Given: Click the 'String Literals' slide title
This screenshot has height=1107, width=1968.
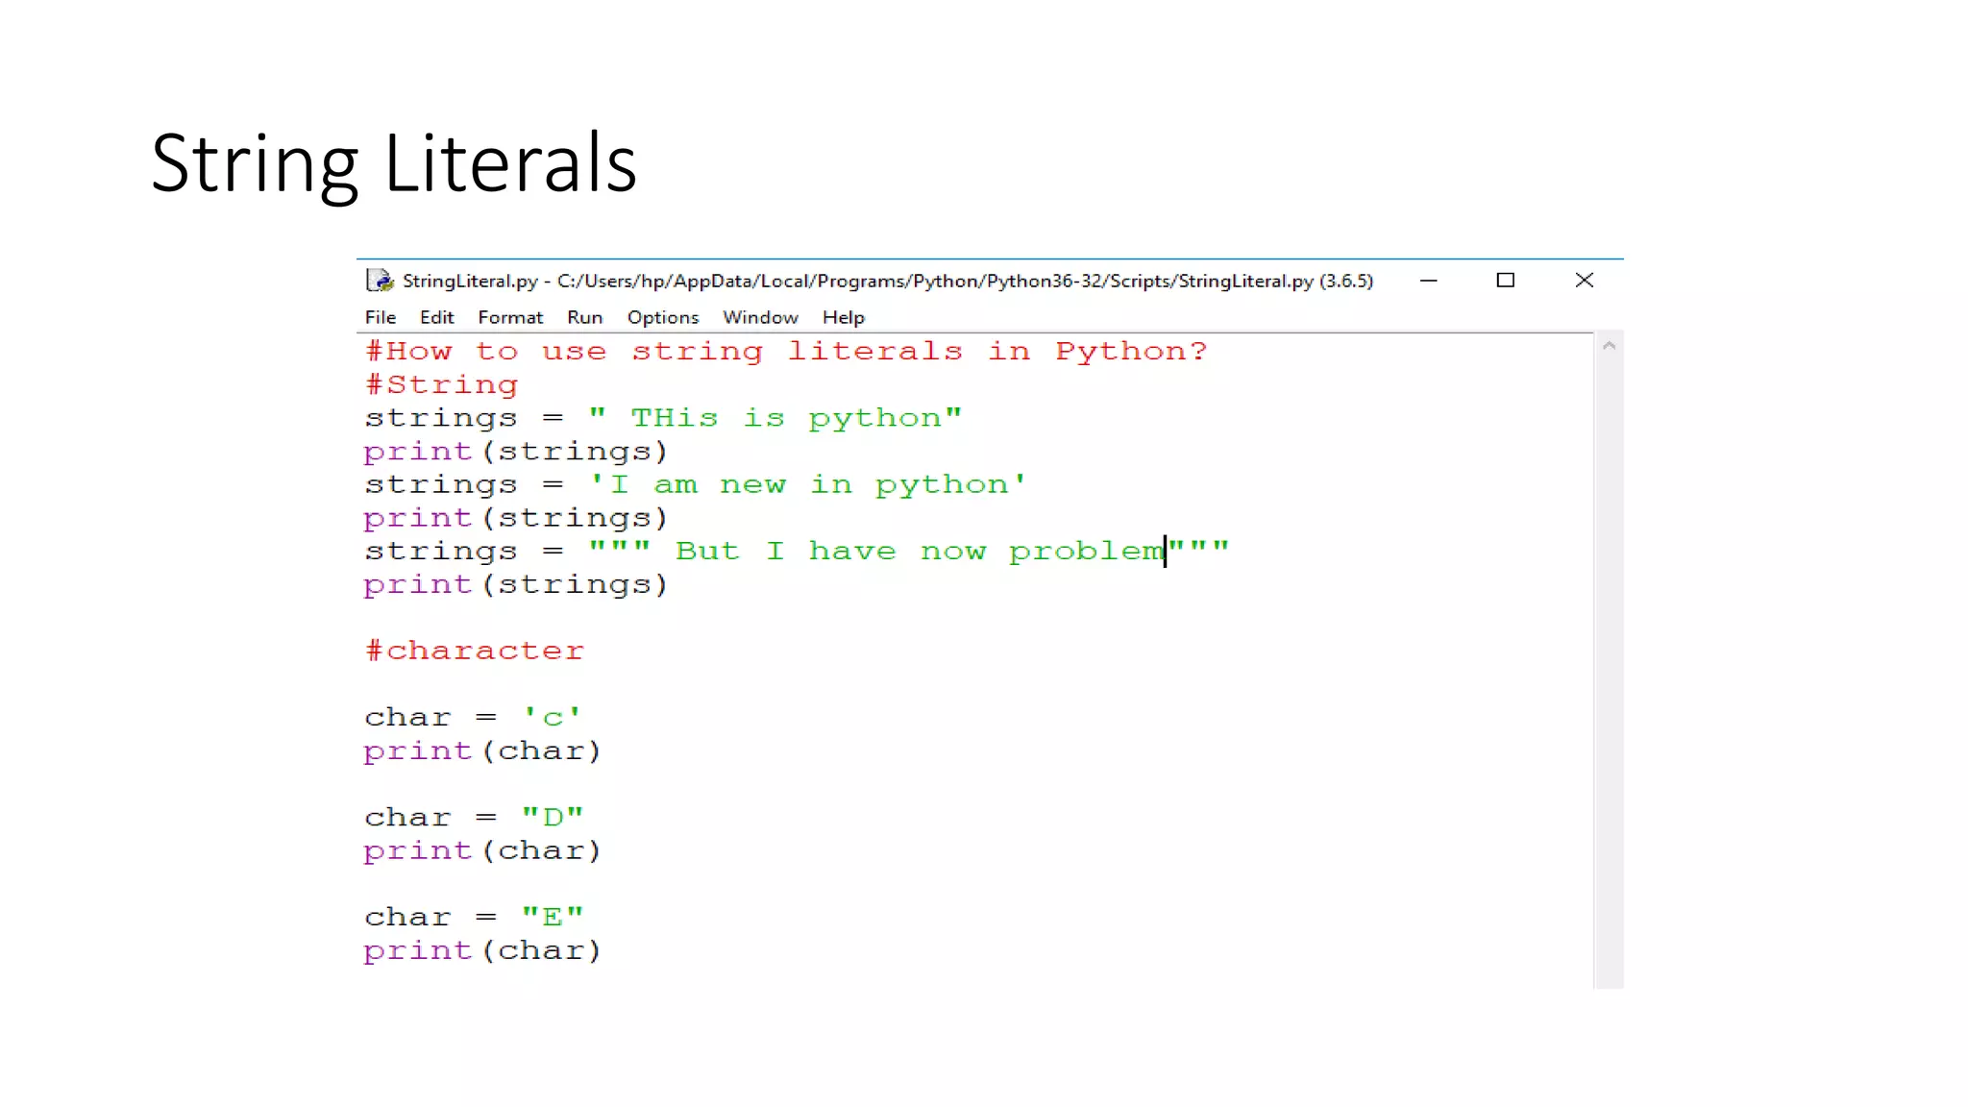Looking at the screenshot, I should [394, 163].
